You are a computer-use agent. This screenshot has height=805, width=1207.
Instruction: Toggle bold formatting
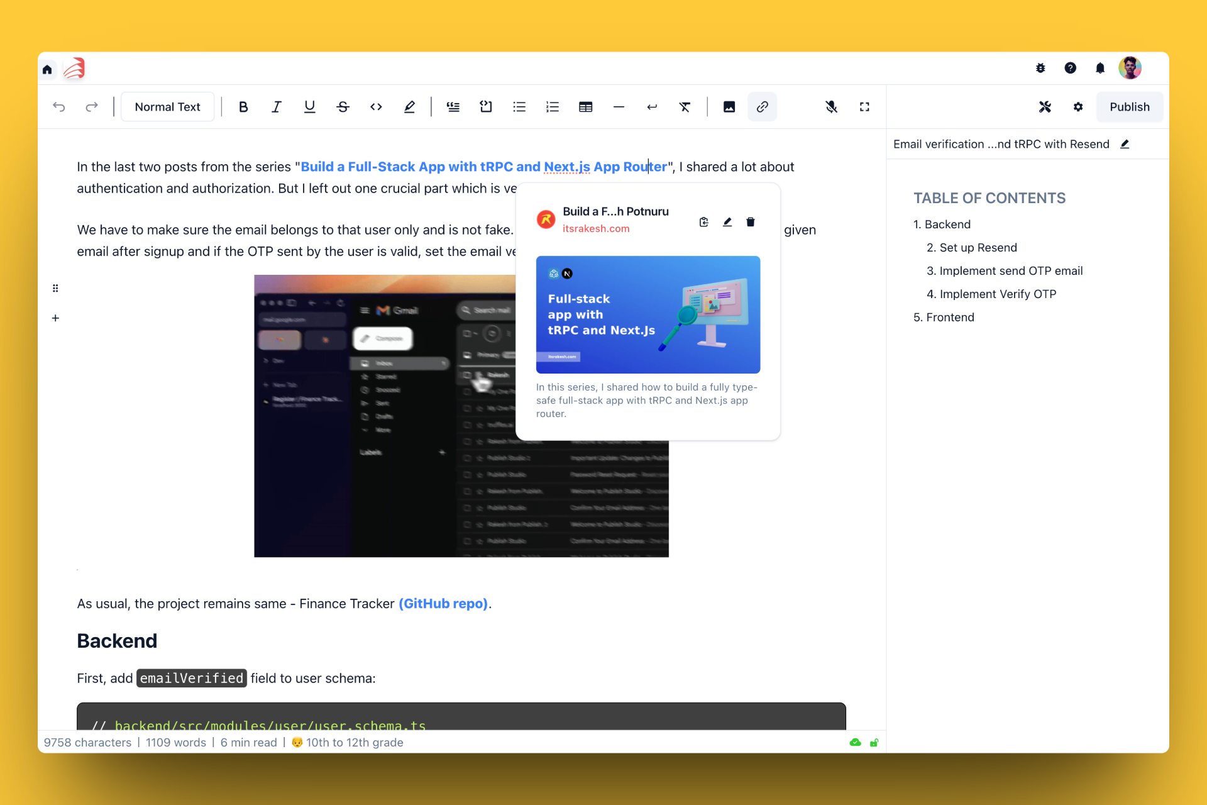[x=243, y=106]
